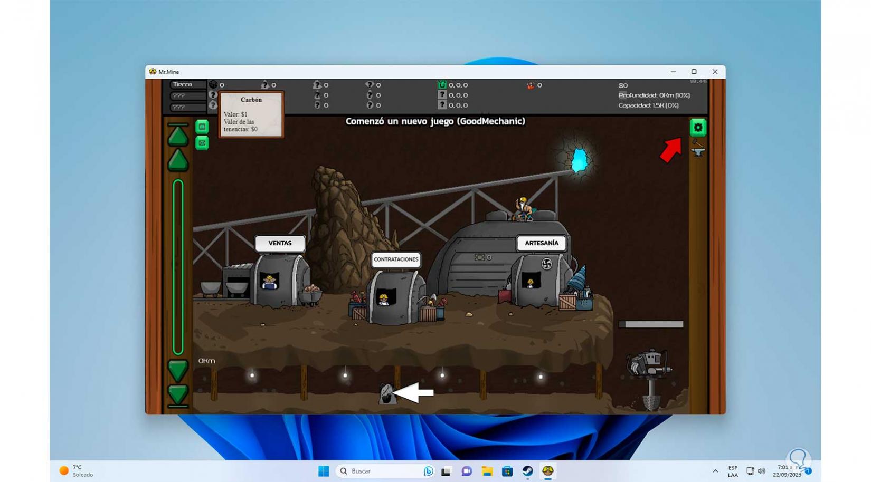The image size is (871, 482).
Task: Open Task View from the taskbar
Action: click(x=446, y=471)
